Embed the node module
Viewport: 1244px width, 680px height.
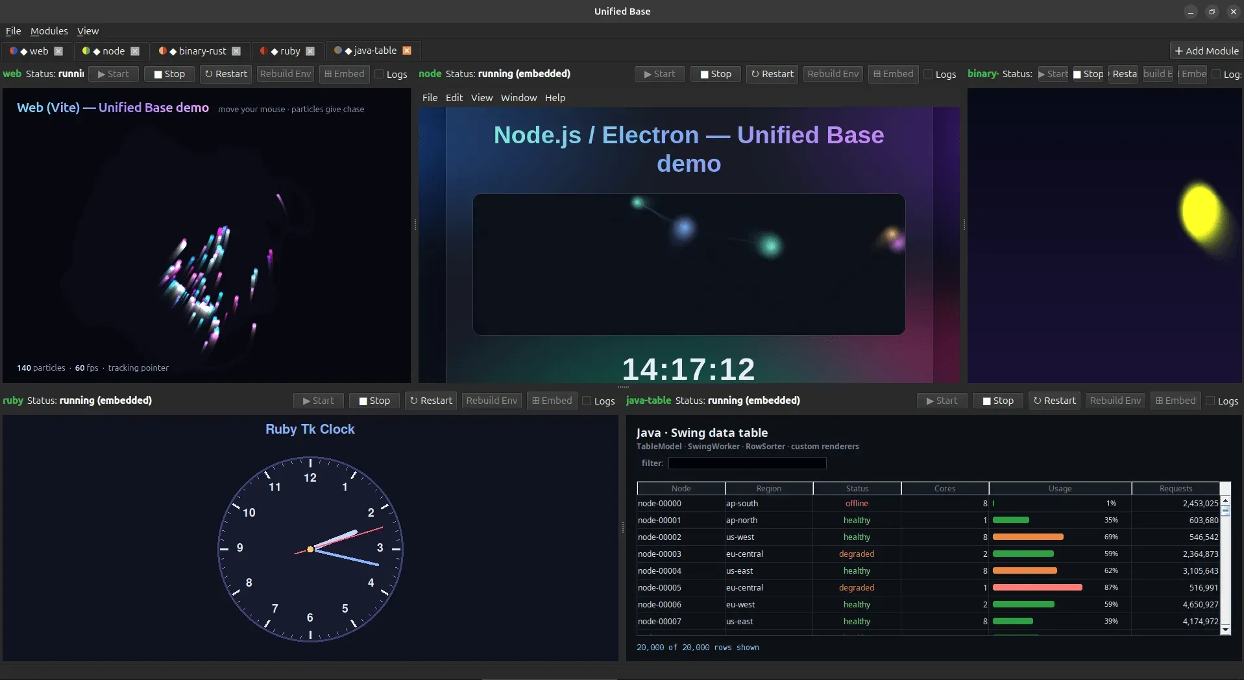click(x=894, y=74)
